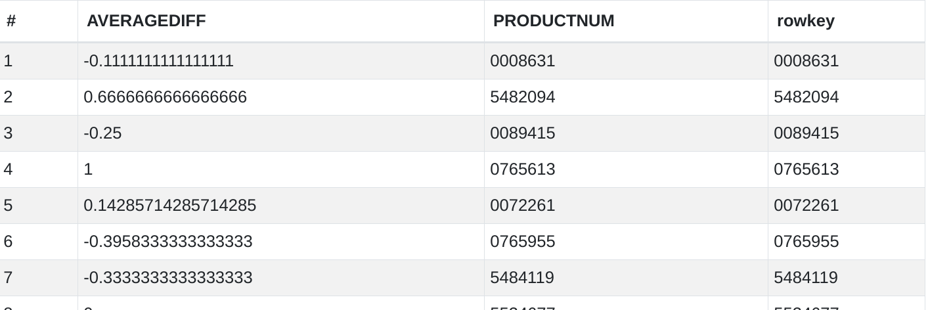This screenshot has height=310, width=928.
Task: Select 5482094 in the PRODUCTNUM column
Action: (522, 97)
